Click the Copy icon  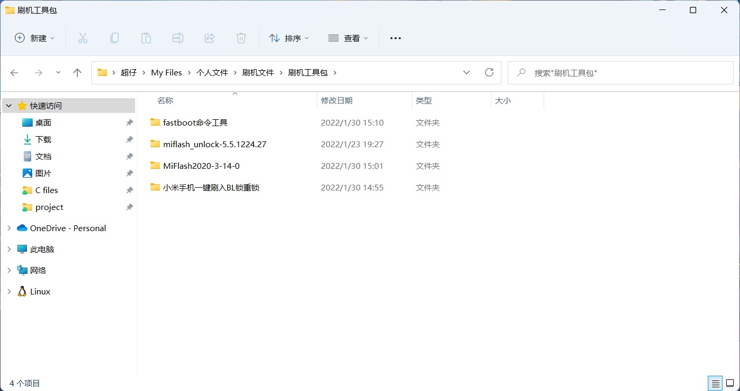coord(114,37)
